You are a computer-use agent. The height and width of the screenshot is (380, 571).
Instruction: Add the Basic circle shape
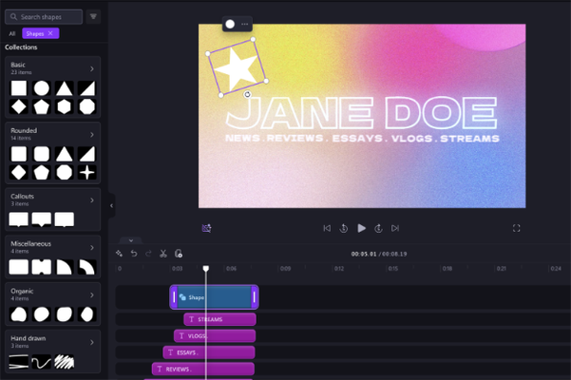pos(42,88)
